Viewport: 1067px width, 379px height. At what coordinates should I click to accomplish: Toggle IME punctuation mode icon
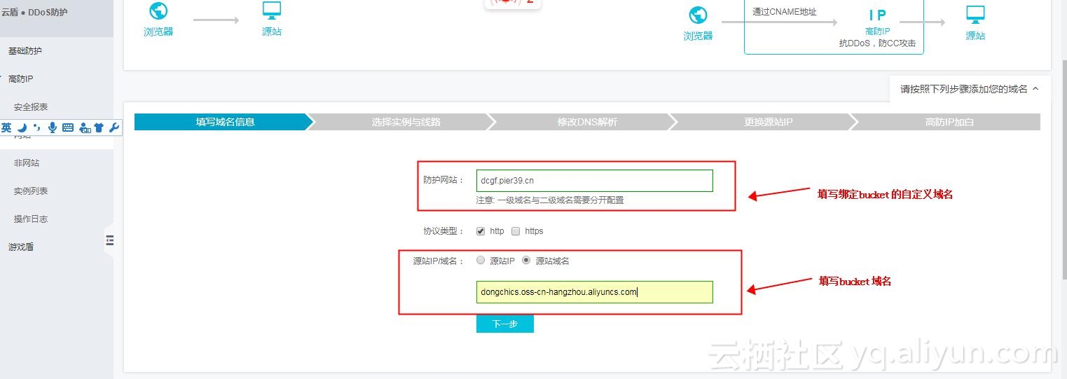36,128
